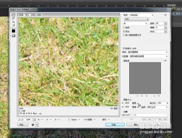Image resolution: width=182 pixels, height=138 pixels.
Task: Click the Preview (预览) button
Action: [23, 125]
